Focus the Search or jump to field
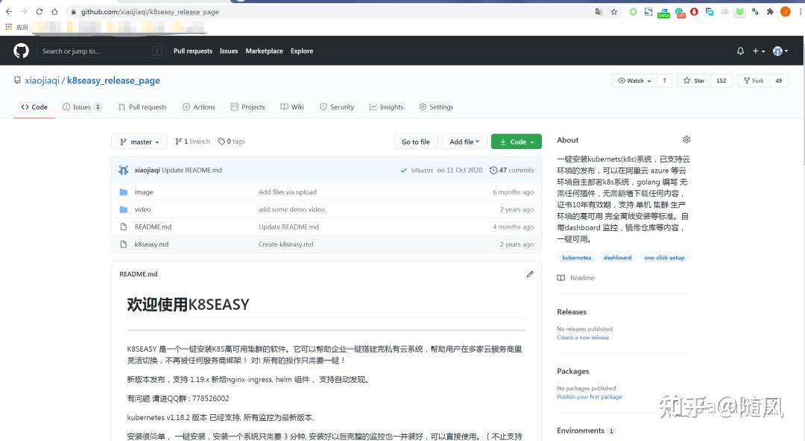 point(101,51)
